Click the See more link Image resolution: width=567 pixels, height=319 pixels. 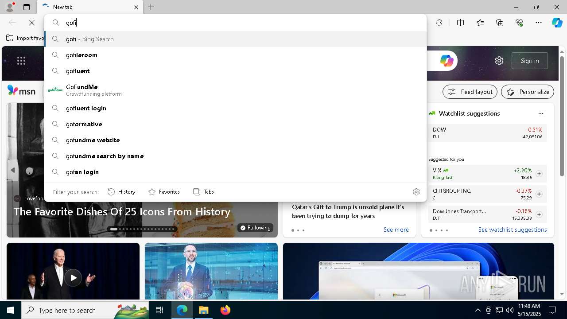click(396, 230)
